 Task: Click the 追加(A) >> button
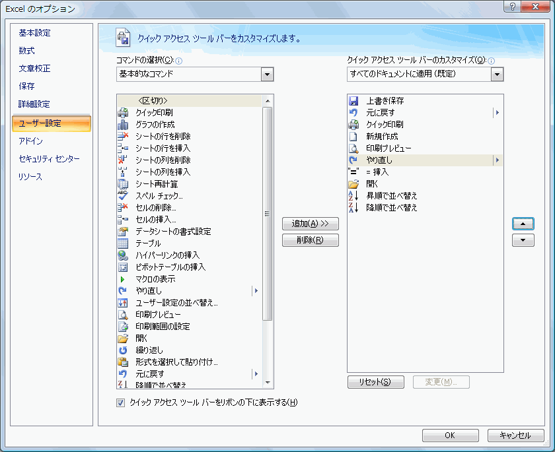pos(311,224)
